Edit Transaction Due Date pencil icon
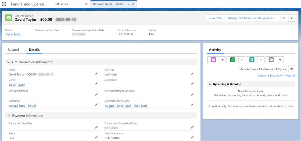The width and height of the screenshot is (301, 141). (x=96, y=127)
